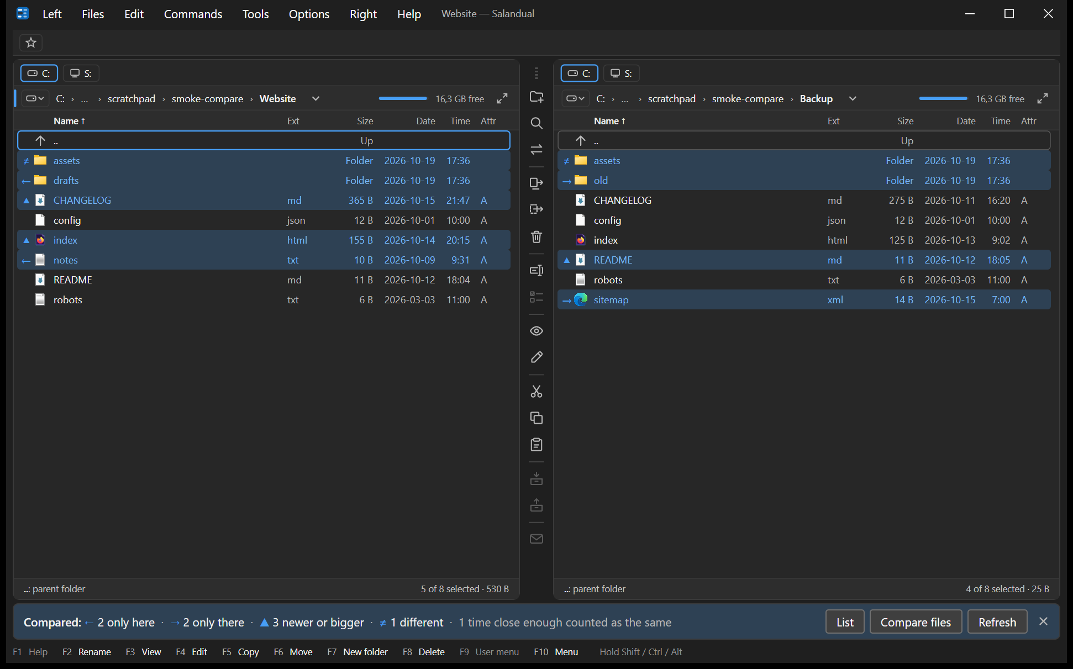Image resolution: width=1073 pixels, height=669 pixels.
Task: Click the New folder icon in middle toolbar
Action: 536,97
